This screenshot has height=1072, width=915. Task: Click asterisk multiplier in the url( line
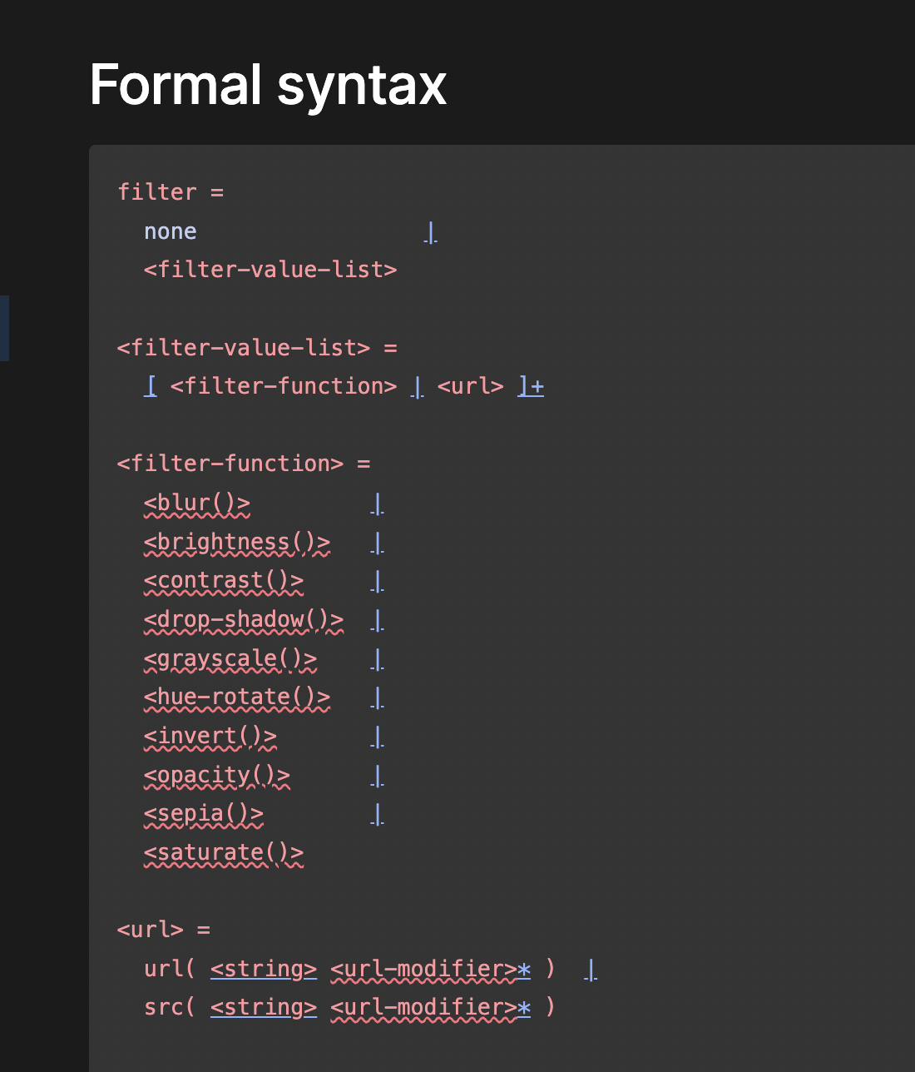524,970
